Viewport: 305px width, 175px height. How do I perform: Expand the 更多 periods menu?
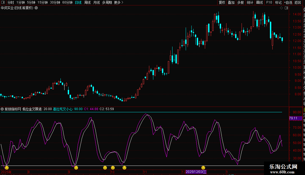[118, 3]
